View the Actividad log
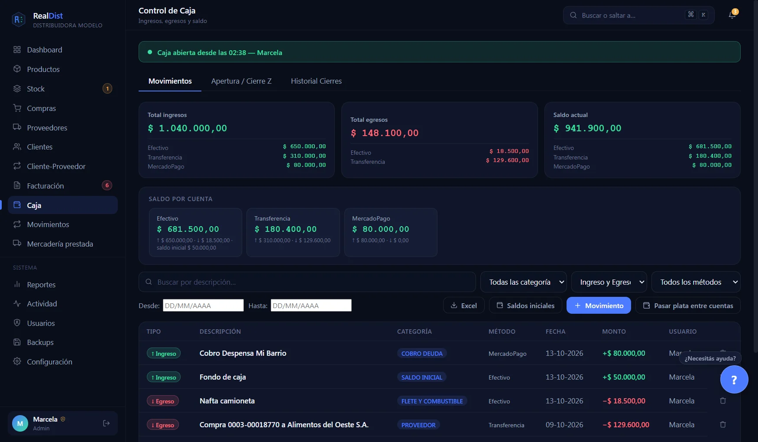758x442 pixels. pyautogui.click(x=63, y=304)
